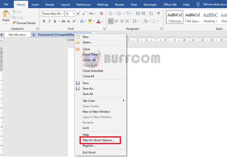Screen dimensions: 227x157
Task: Open the underline style dropdown arrow
Action: 59,21
